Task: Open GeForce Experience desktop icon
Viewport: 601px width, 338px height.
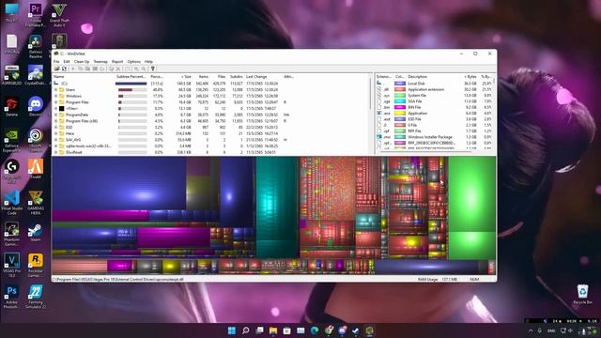Action: 11,140
